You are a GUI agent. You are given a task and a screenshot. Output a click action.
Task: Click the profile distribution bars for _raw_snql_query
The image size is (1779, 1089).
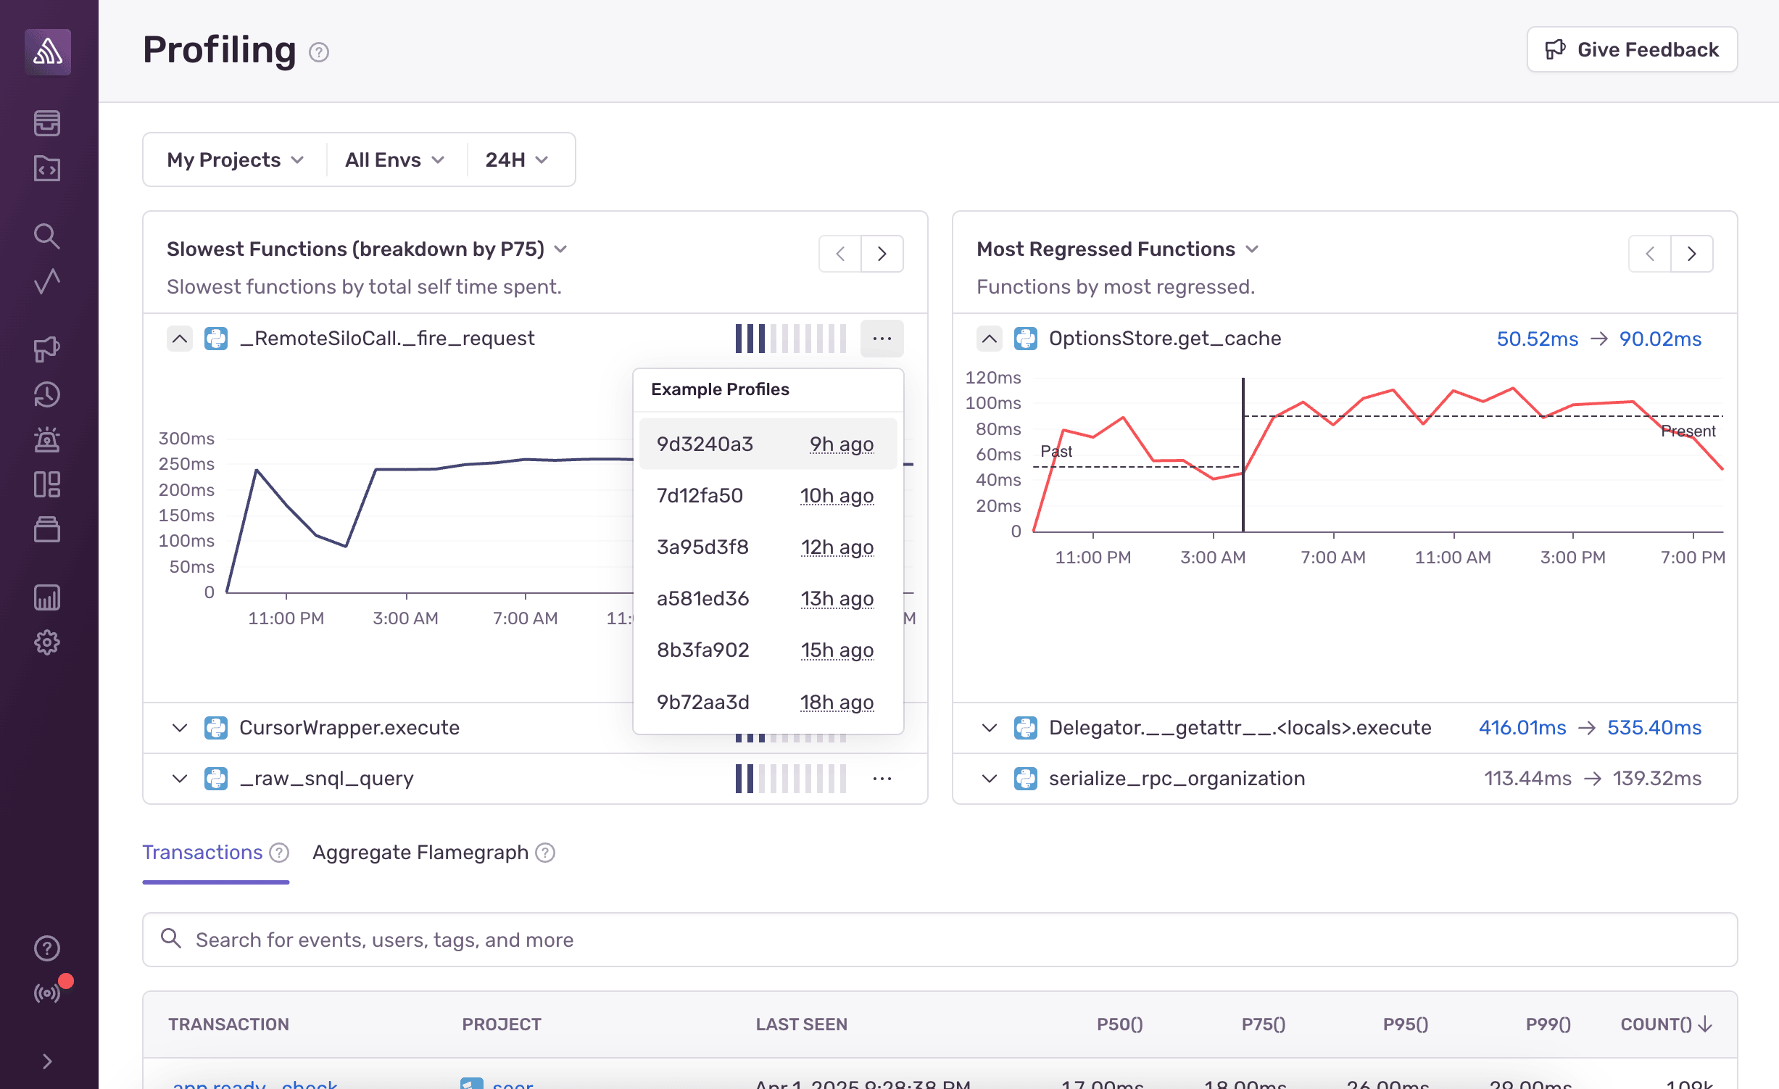(790, 778)
